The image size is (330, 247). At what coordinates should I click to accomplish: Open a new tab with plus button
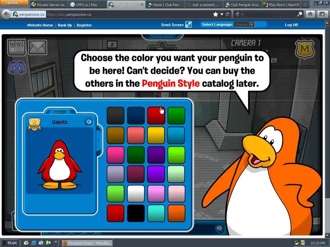pyautogui.click(x=305, y=5)
